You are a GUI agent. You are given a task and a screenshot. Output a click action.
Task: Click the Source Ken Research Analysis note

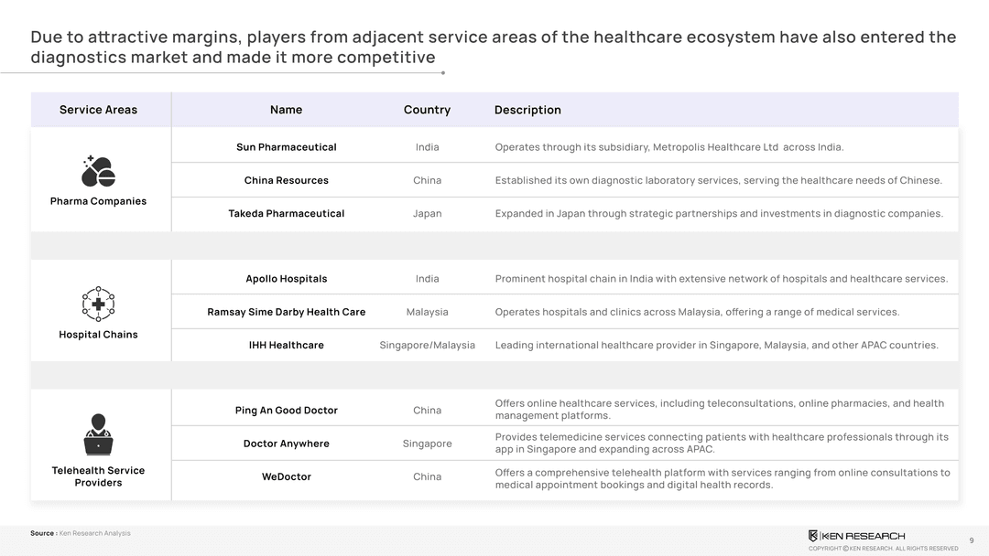point(81,533)
